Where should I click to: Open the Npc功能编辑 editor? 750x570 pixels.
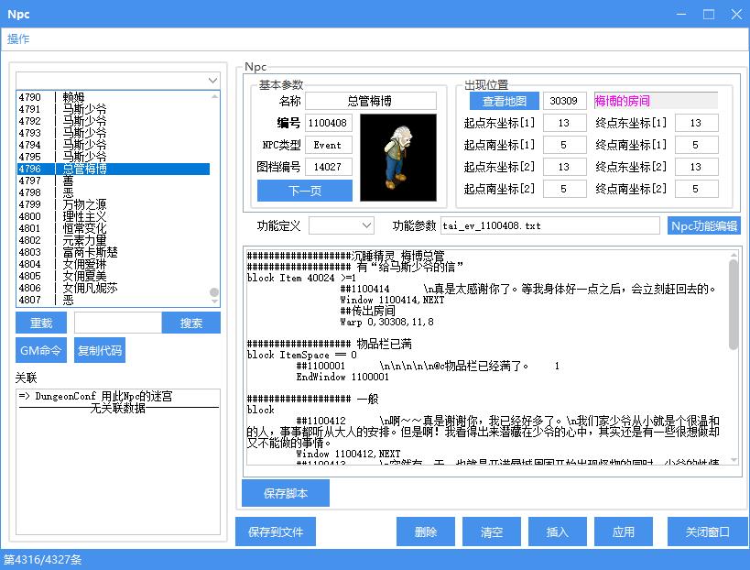703,225
